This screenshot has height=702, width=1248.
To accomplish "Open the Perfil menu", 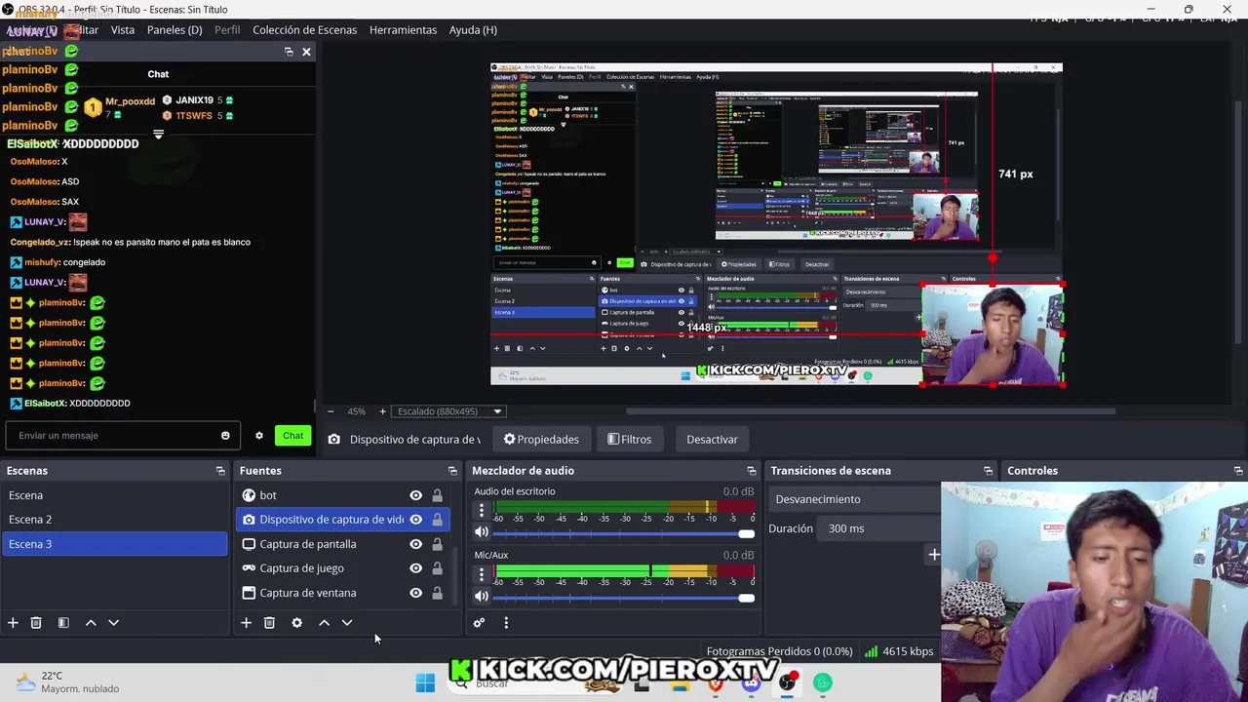I will coord(227,30).
